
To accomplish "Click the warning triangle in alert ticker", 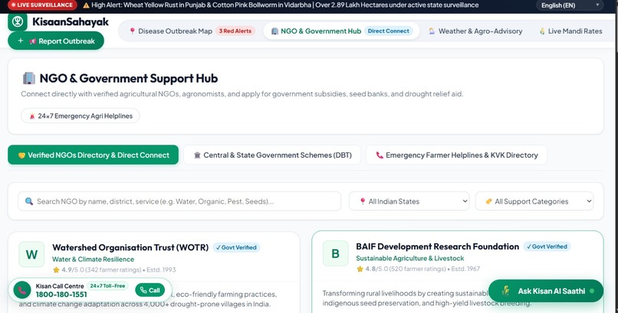I will pyautogui.click(x=86, y=5).
